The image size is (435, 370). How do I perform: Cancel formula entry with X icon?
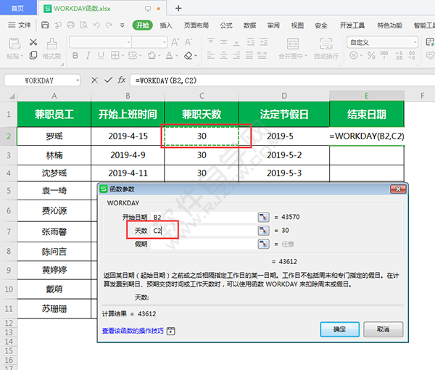pos(94,81)
